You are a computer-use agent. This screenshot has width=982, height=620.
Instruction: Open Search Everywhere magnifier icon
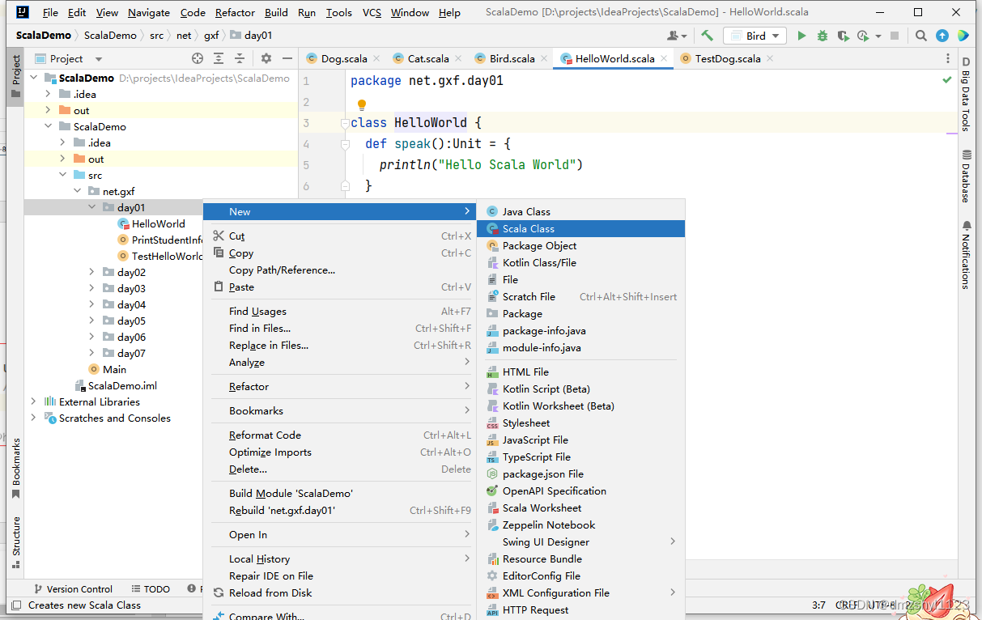click(921, 36)
